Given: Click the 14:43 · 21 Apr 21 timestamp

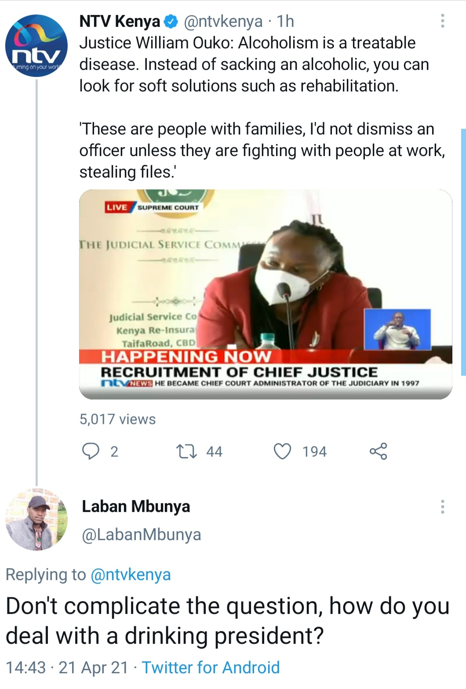Looking at the screenshot, I should pyautogui.click(x=67, y=667).
